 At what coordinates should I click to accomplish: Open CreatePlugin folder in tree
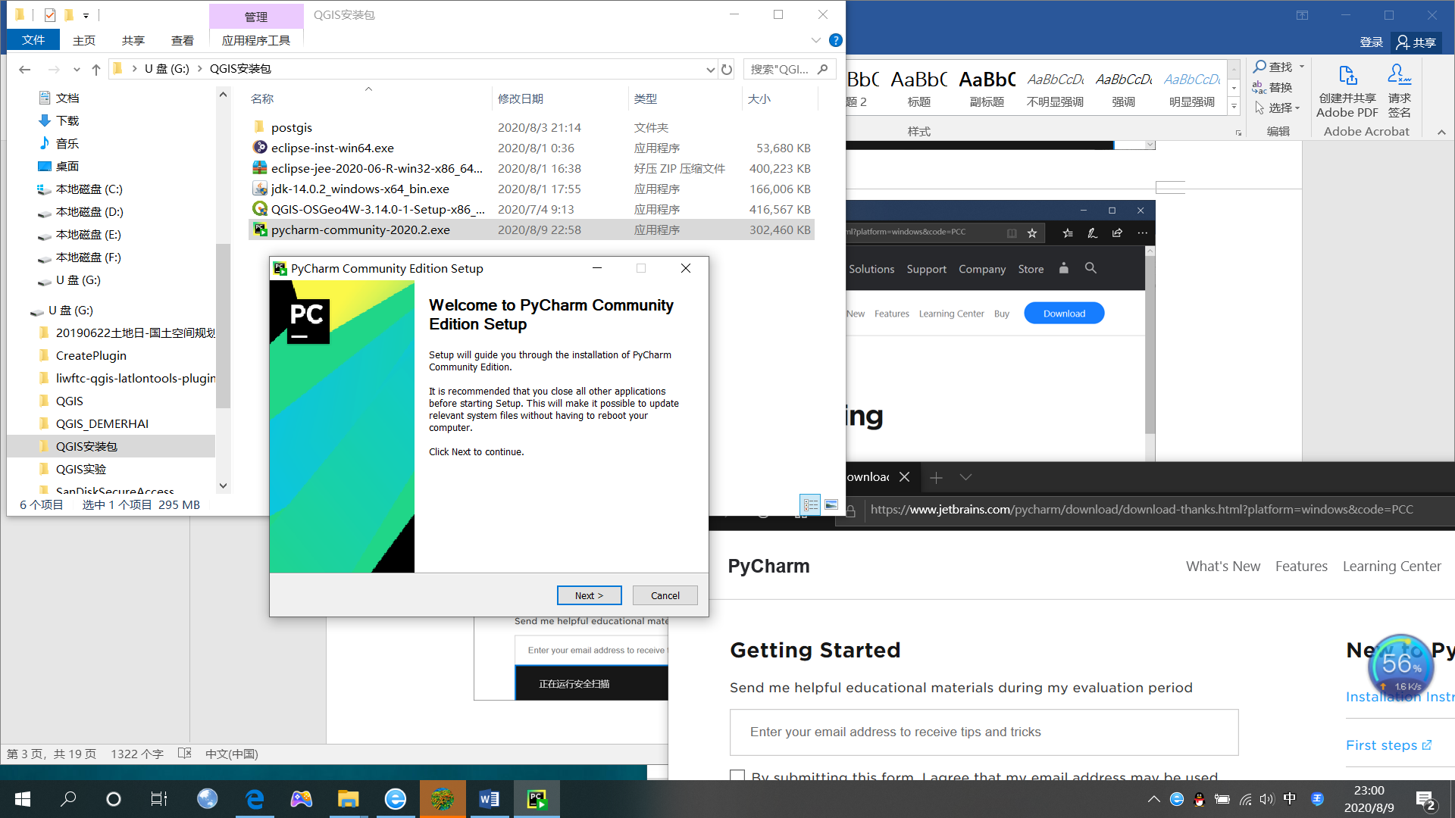[x=91, y=355]
